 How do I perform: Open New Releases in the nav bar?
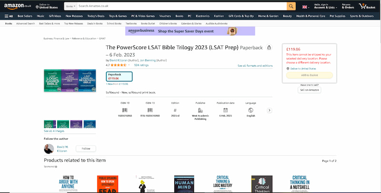pyautogui.click(x=74, y=16)
